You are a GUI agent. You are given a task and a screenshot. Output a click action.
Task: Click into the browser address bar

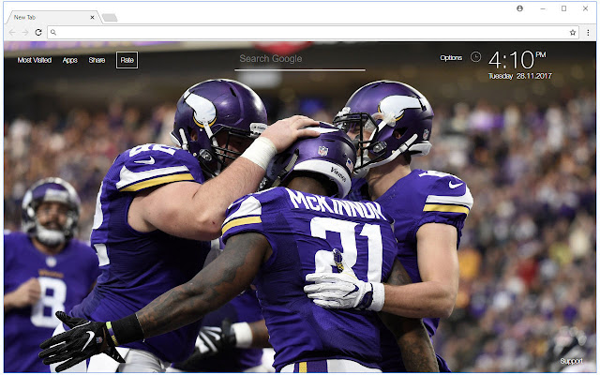(x=312, y=33)
